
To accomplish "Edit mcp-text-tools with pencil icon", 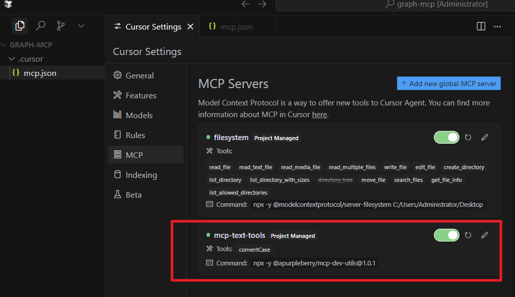I will tap(484, 235).
